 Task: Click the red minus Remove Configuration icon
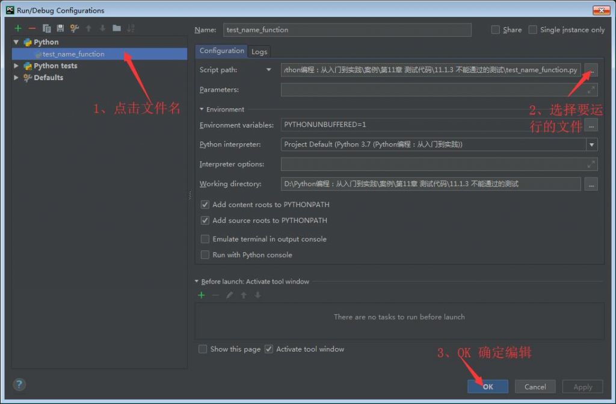pyautogui.click(x=32, y=28)
